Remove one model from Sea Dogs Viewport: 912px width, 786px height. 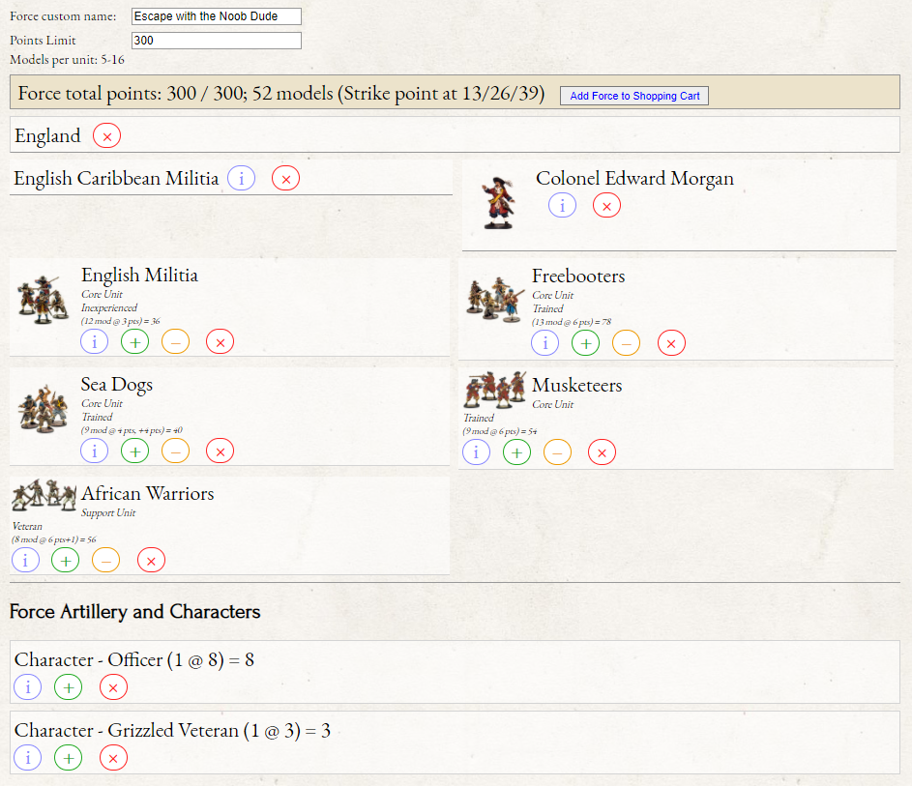[175, 451]
